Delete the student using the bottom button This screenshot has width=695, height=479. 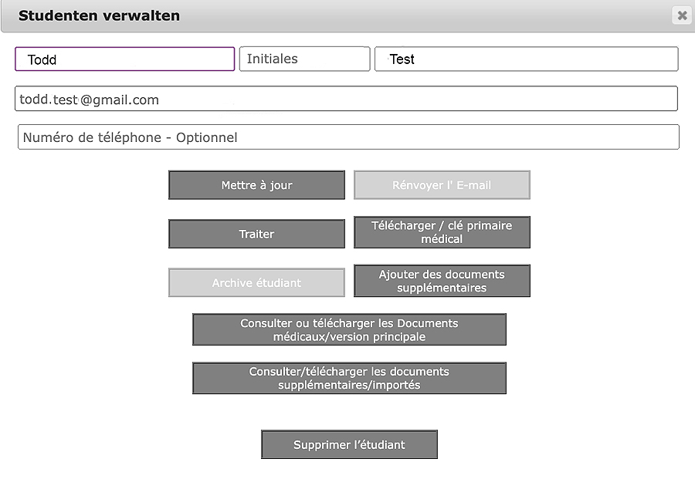coord(349,444)
